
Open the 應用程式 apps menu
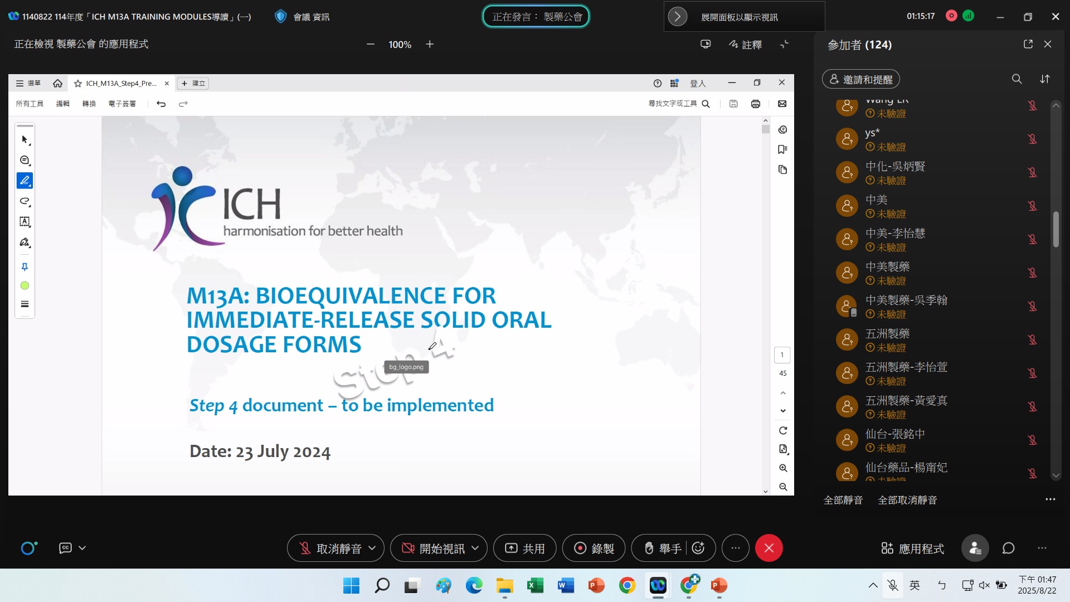(x=912, y=548)
